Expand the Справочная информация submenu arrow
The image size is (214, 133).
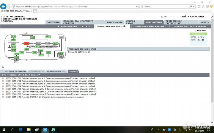(132, 26)
